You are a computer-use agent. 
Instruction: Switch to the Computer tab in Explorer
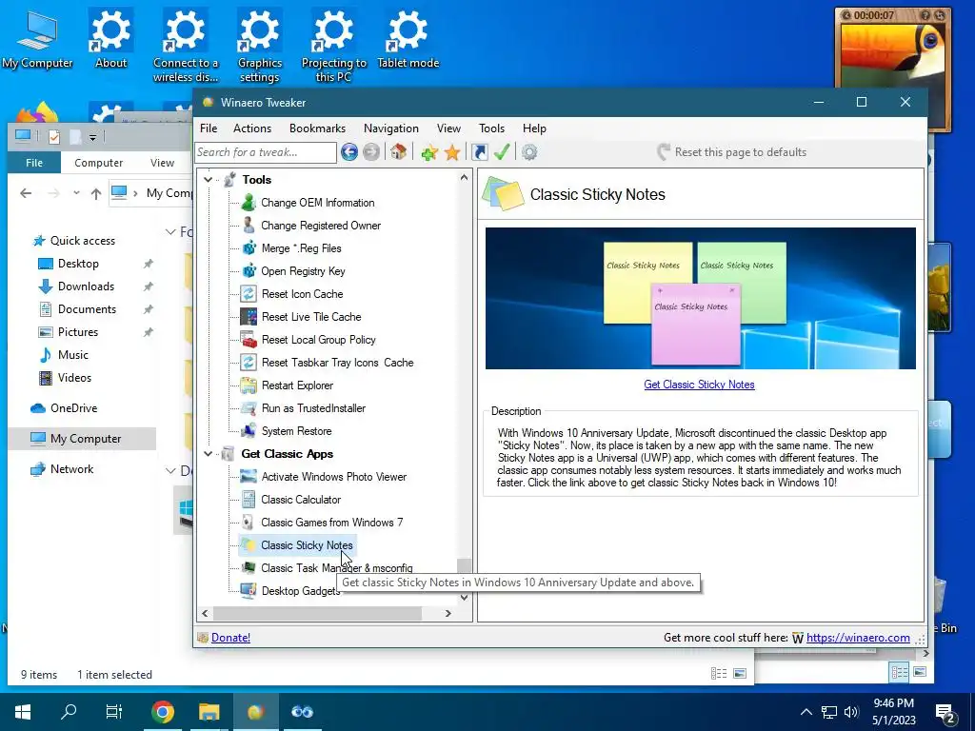click(x=98, y=163)
